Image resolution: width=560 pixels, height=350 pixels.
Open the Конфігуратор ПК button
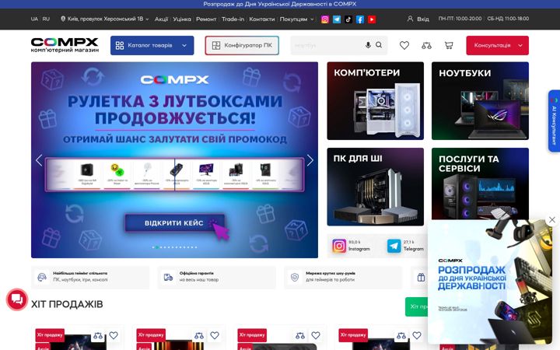(x=242, y=45)
